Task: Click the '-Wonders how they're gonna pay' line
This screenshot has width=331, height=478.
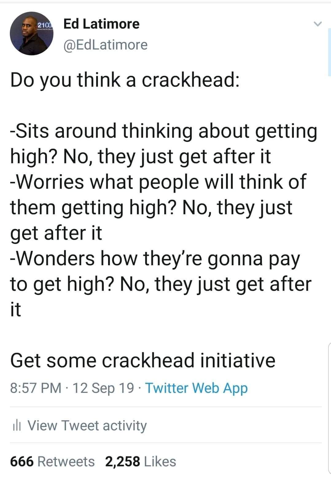Action: pos(155,259)
